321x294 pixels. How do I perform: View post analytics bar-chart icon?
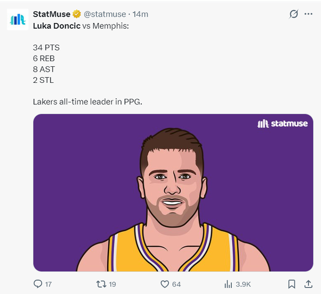coord(229,284)
